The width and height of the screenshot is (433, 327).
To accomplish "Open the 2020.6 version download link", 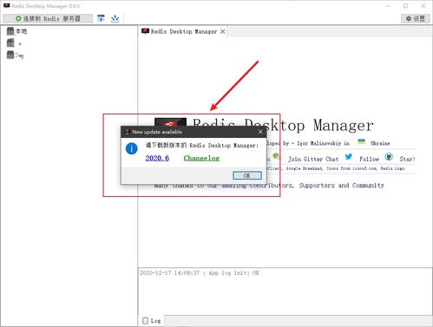I will pyautogui.click(x=157, y=158).
